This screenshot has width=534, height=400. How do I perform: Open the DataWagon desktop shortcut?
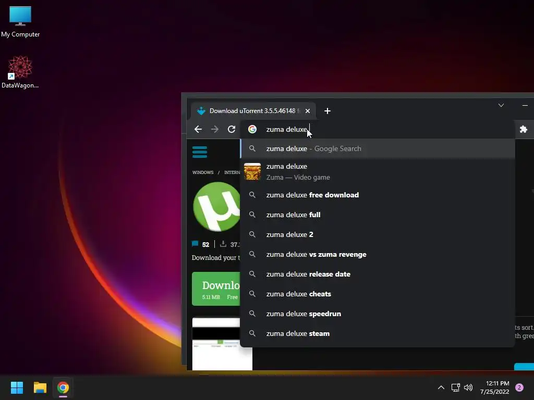click(20, 72)
